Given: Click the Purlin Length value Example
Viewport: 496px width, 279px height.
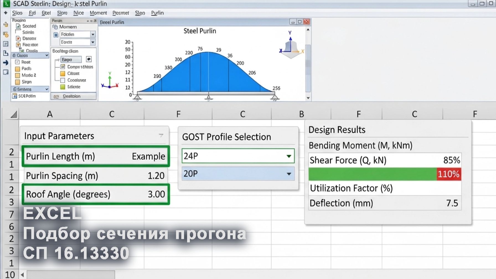Looking at the screenshot, I should [x=148, y=156].
